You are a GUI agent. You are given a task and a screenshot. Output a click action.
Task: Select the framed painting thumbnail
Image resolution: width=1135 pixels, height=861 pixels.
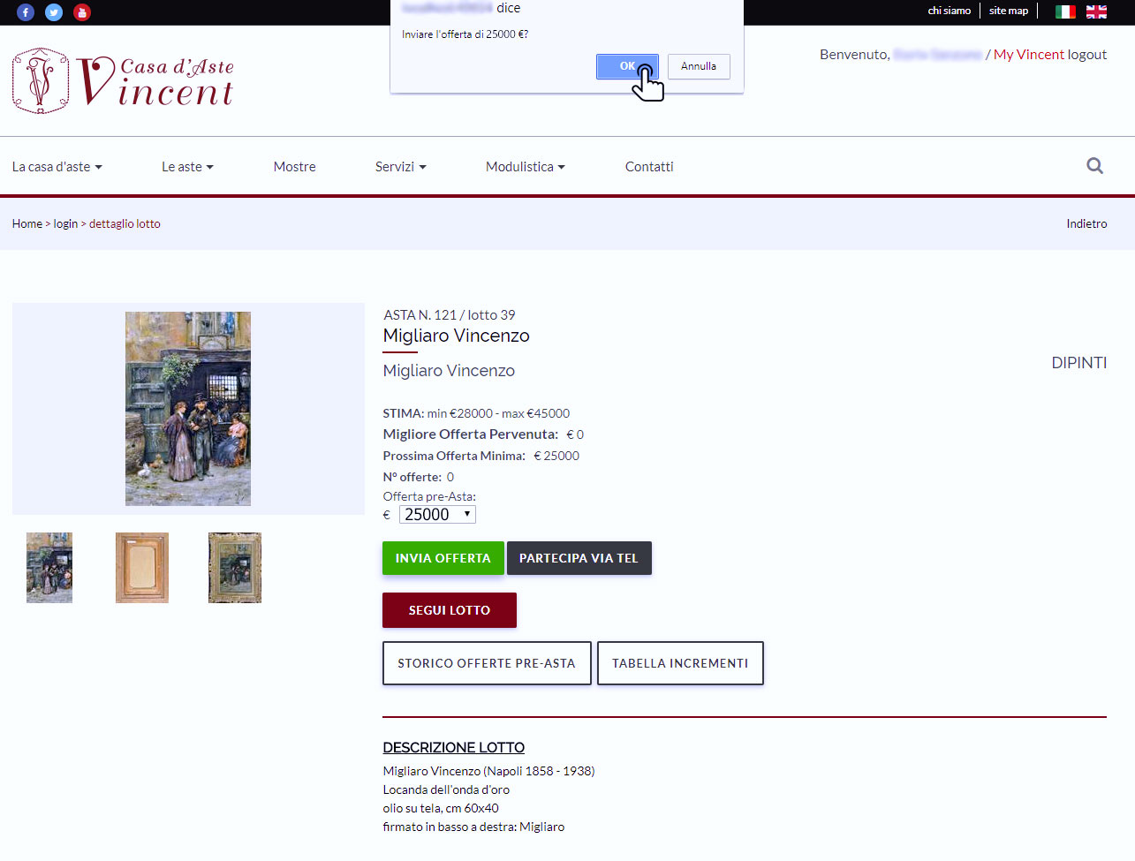coord(235,568)
